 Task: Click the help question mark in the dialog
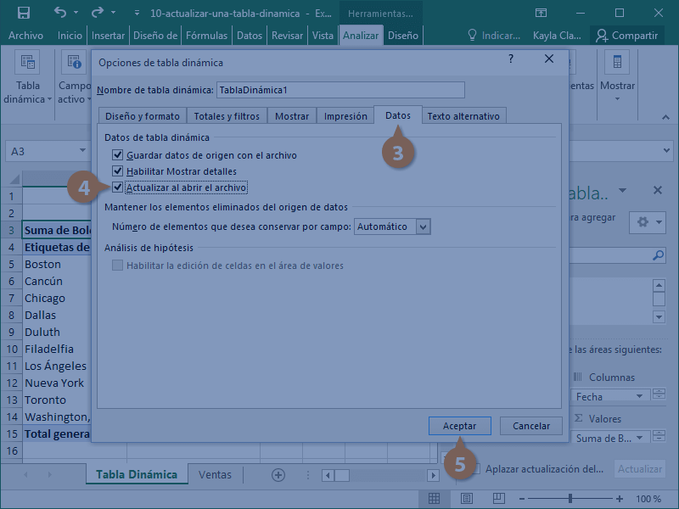pos(509,59)
